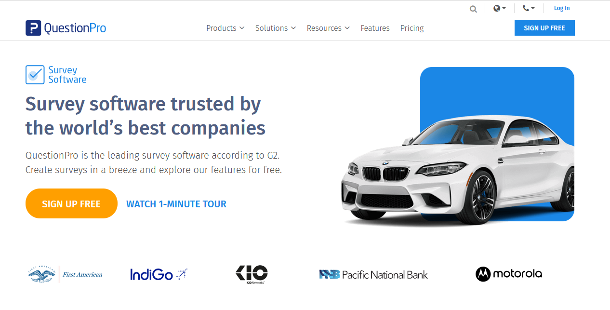Go to the Features page
The height and width of the screenshot is (310, 610).
(375, 28)
